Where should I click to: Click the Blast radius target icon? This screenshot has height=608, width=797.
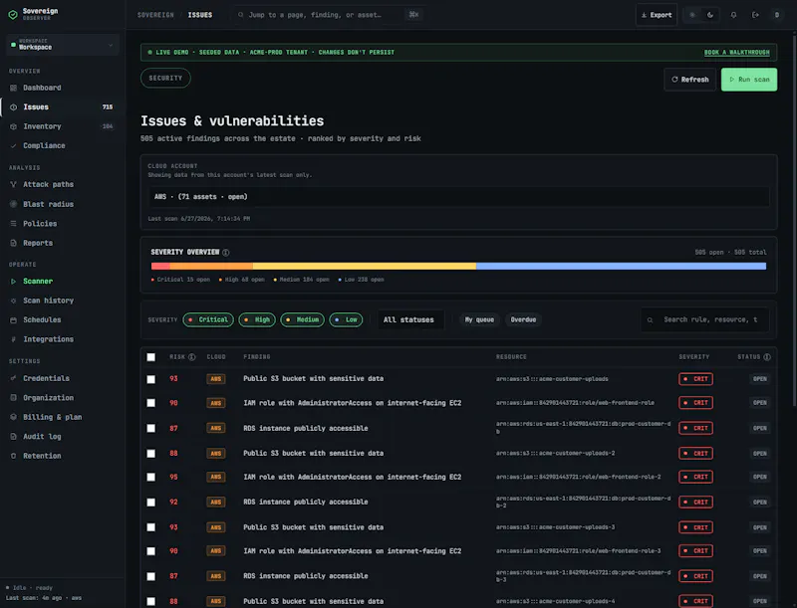[x=14, y=204]
